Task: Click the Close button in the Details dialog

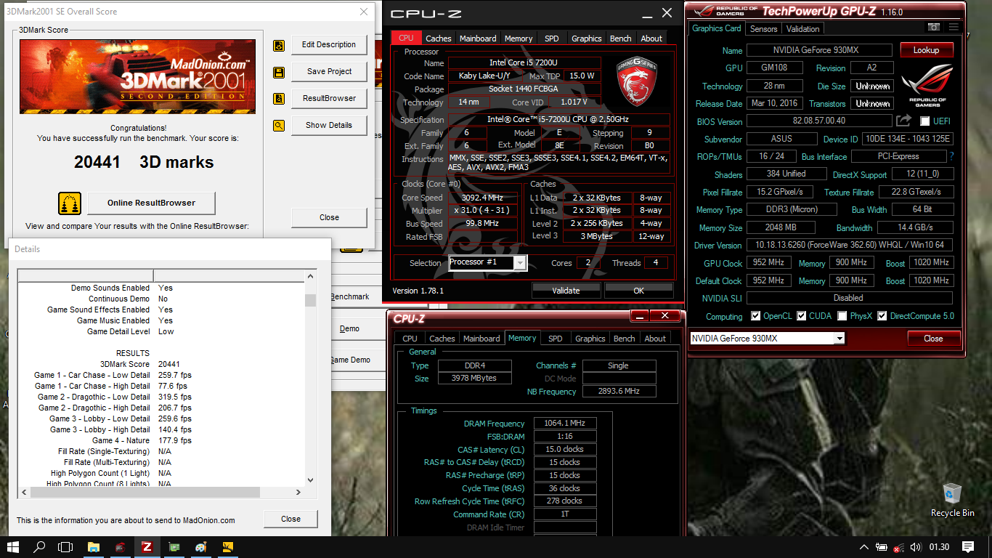Action: (290, 519)
